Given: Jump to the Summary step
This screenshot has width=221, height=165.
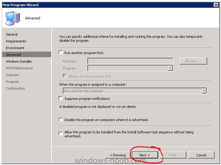Looking at the screenshot, I should [13, 75].
